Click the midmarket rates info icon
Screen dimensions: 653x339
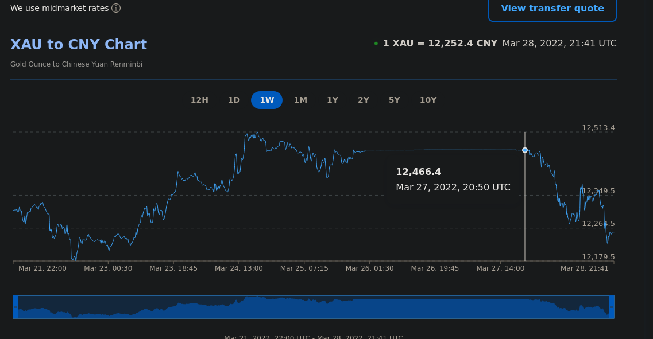pyautogui.click(x=116, y=8)
